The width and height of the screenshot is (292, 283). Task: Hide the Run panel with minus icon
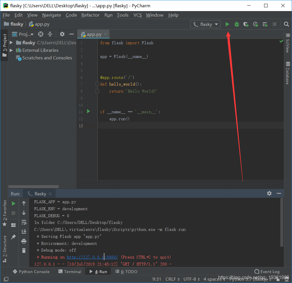(x=279, y=193)
